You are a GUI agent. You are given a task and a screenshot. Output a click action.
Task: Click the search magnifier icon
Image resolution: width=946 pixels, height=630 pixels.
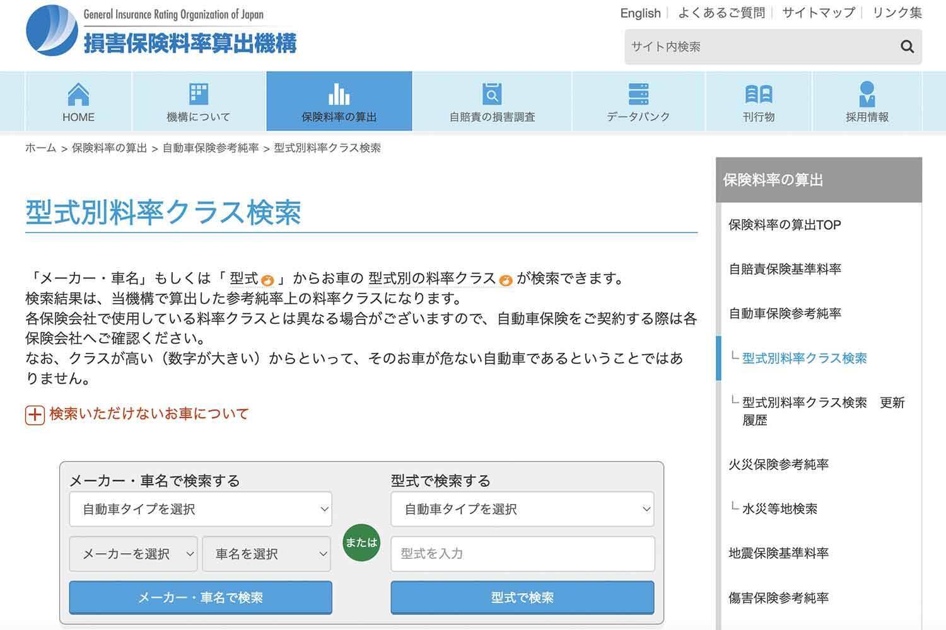[907, 47]
